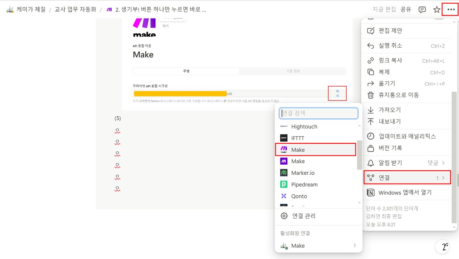Click the trash icon for 휴지통으로 이동
Viewport: 459px width, 259px height.
coord(371,95)
